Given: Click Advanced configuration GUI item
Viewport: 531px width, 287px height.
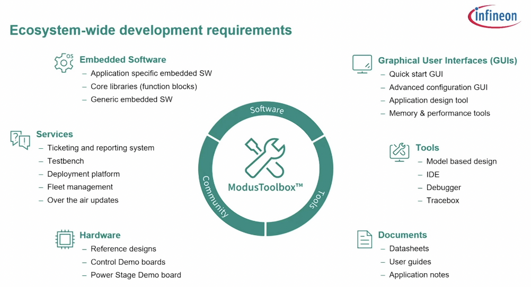Looking at the screenshot, I should point(438,87).
